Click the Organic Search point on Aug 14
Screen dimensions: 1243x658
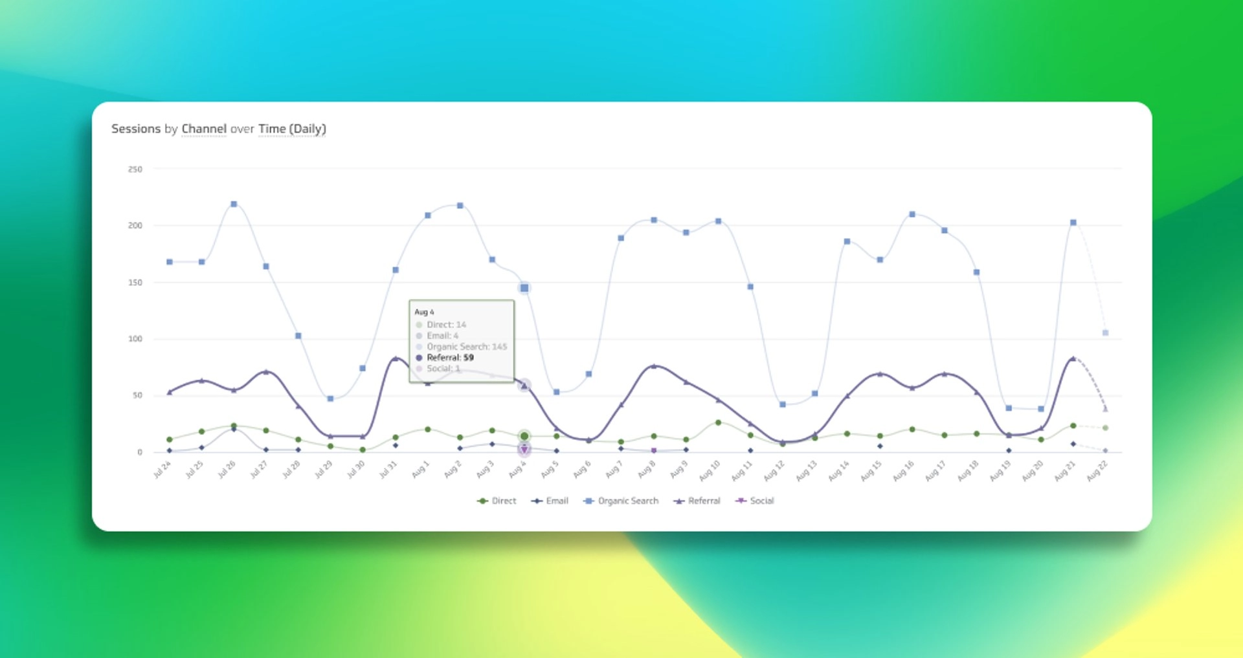click(x=847, y=241)
